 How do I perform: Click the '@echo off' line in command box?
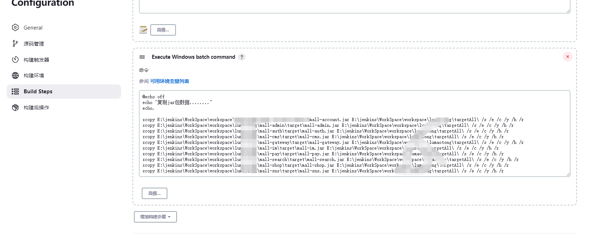[x=153, y=97]
